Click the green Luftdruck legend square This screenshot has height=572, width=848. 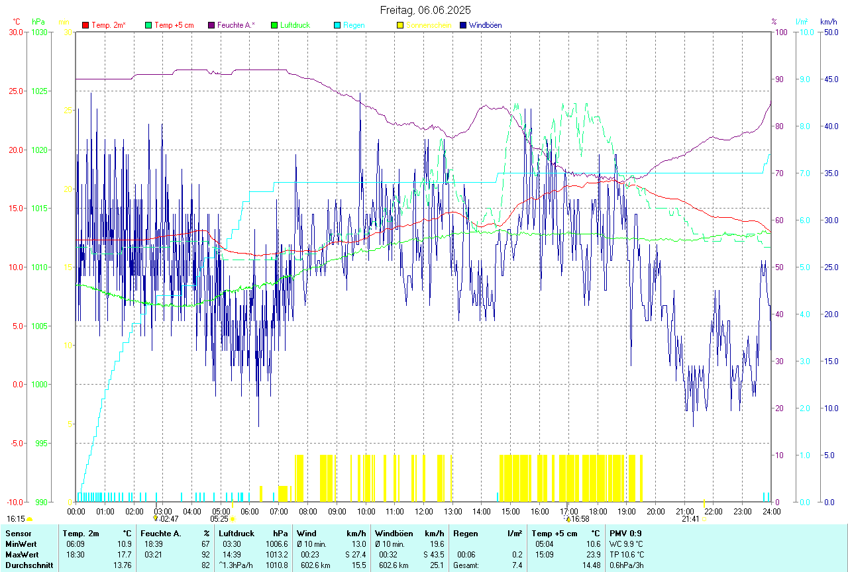274,25
